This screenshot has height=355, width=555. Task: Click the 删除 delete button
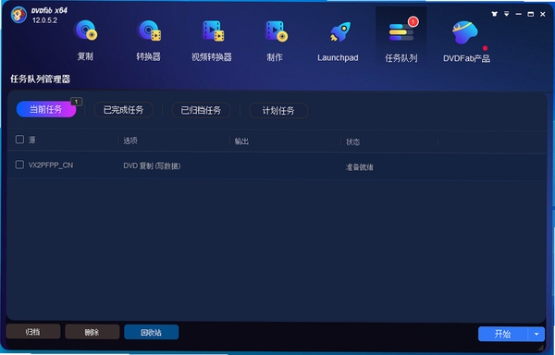coord(92,332)
